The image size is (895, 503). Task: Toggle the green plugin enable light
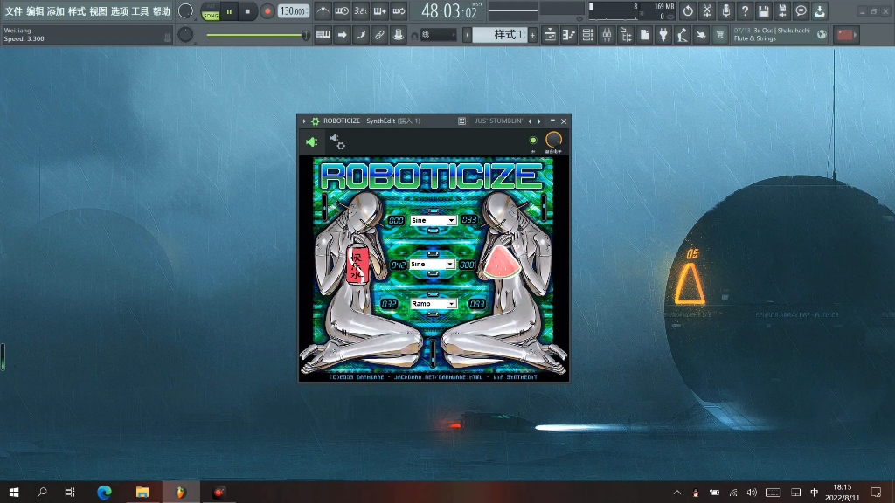pos(533,141)
